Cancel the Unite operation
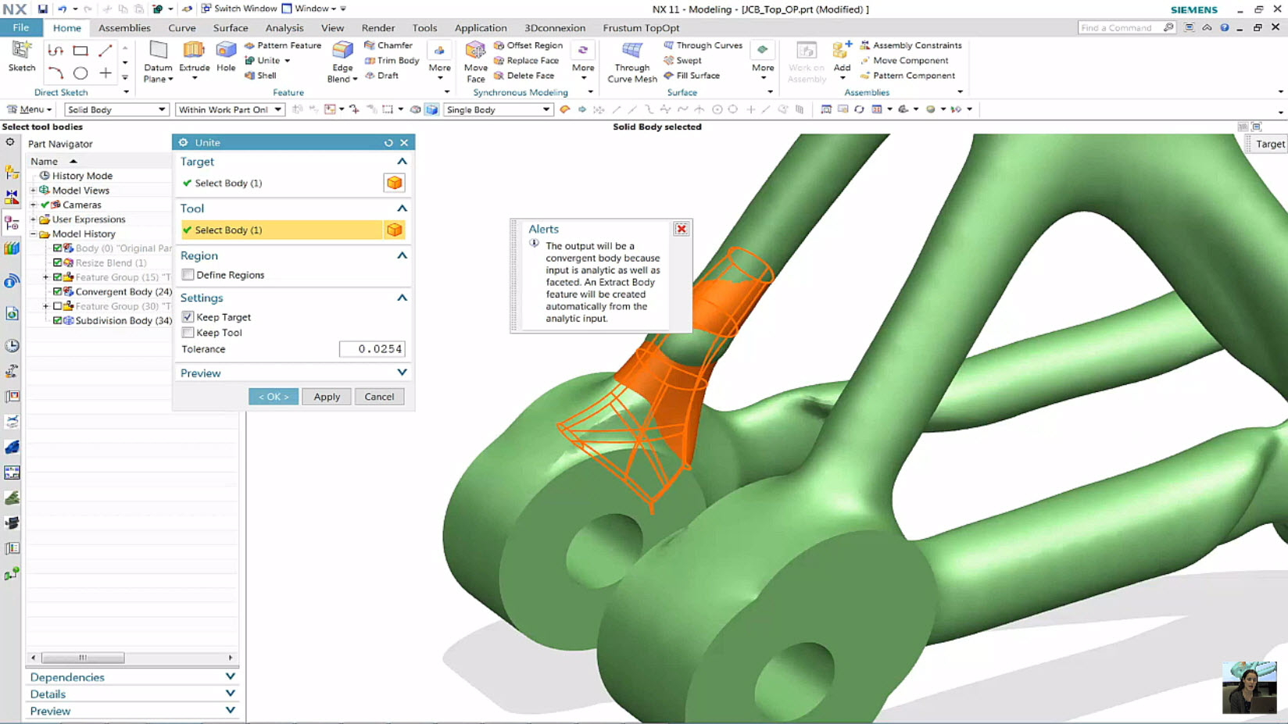Image resolution: width=1288 pixels, height=724 pixels. [x=379, y=396]
